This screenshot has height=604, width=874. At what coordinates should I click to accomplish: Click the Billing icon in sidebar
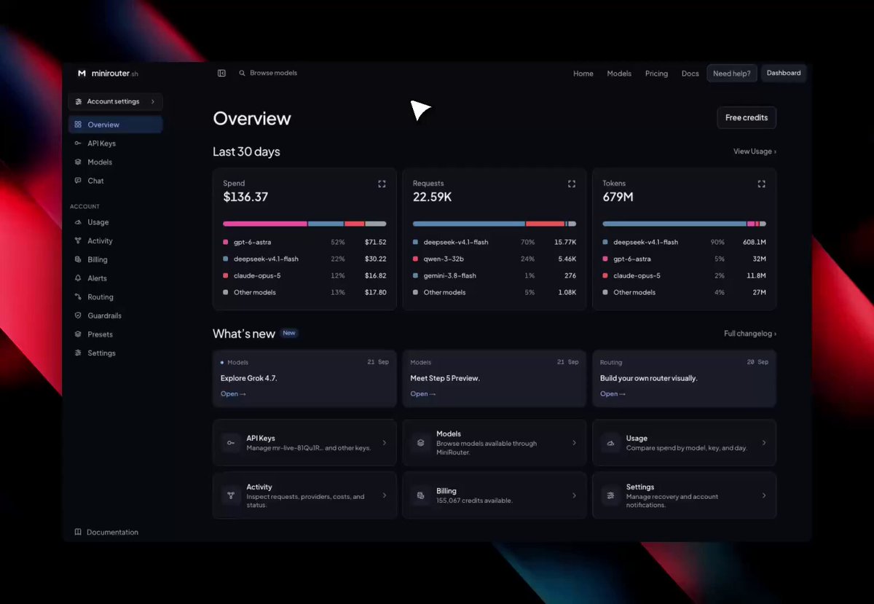78,259
